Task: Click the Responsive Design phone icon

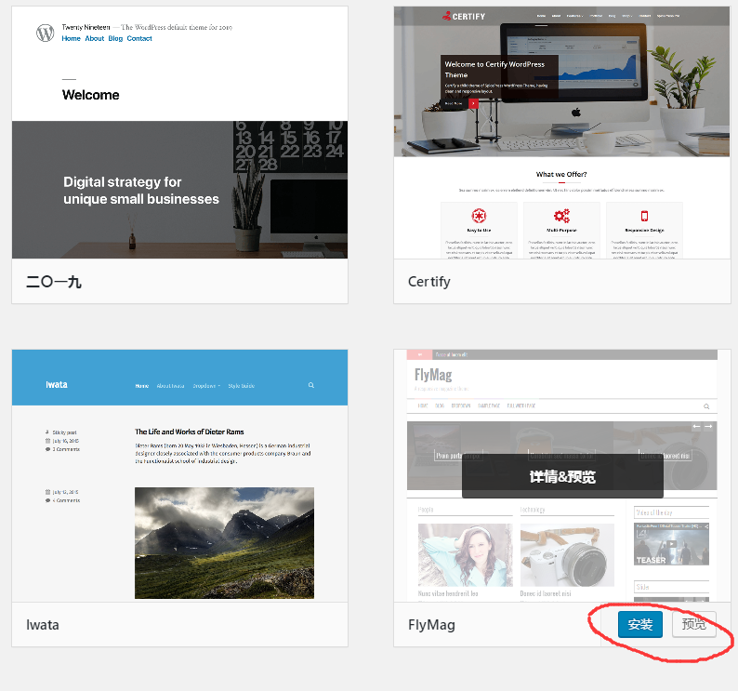Action: pos(644,216)
